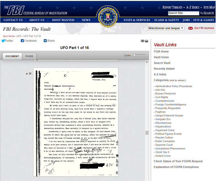Image resolution: width=216 pixels, height=181 pixels.
Task: Open the Explanation of FOI/PA Exemptions link
Action: pyautogui.click(x=176, y=167)
